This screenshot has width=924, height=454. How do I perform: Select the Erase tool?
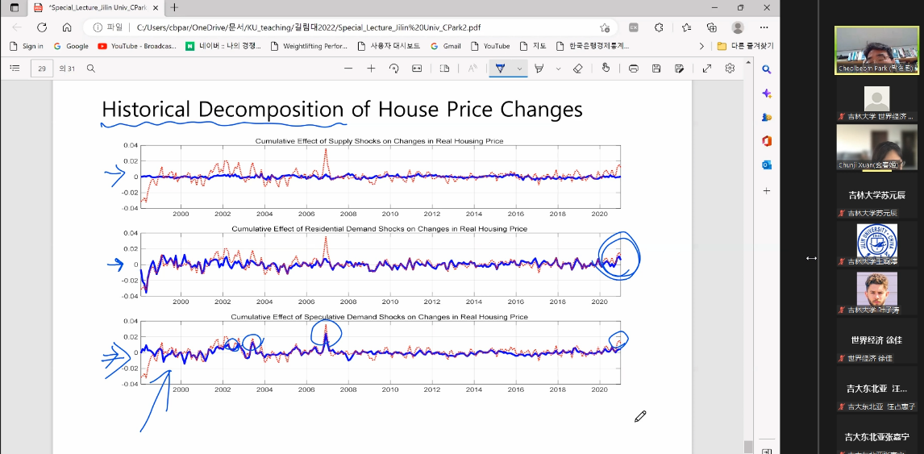(x=577, y=69)
